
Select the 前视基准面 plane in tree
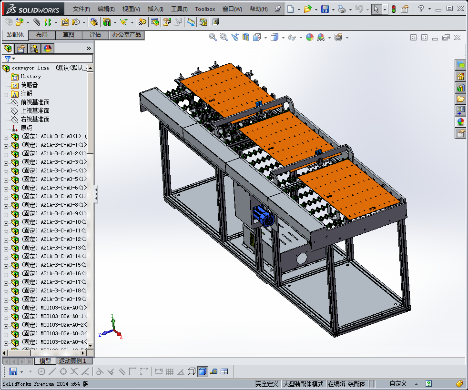pyautogui.click(x=35, y=102)
